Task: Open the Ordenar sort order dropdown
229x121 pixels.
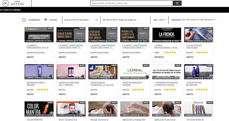Action: (x=193, y=20)
